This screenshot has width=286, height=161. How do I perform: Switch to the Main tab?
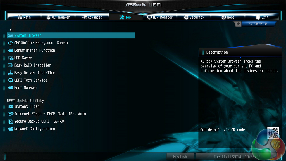[x=24, y=17]
